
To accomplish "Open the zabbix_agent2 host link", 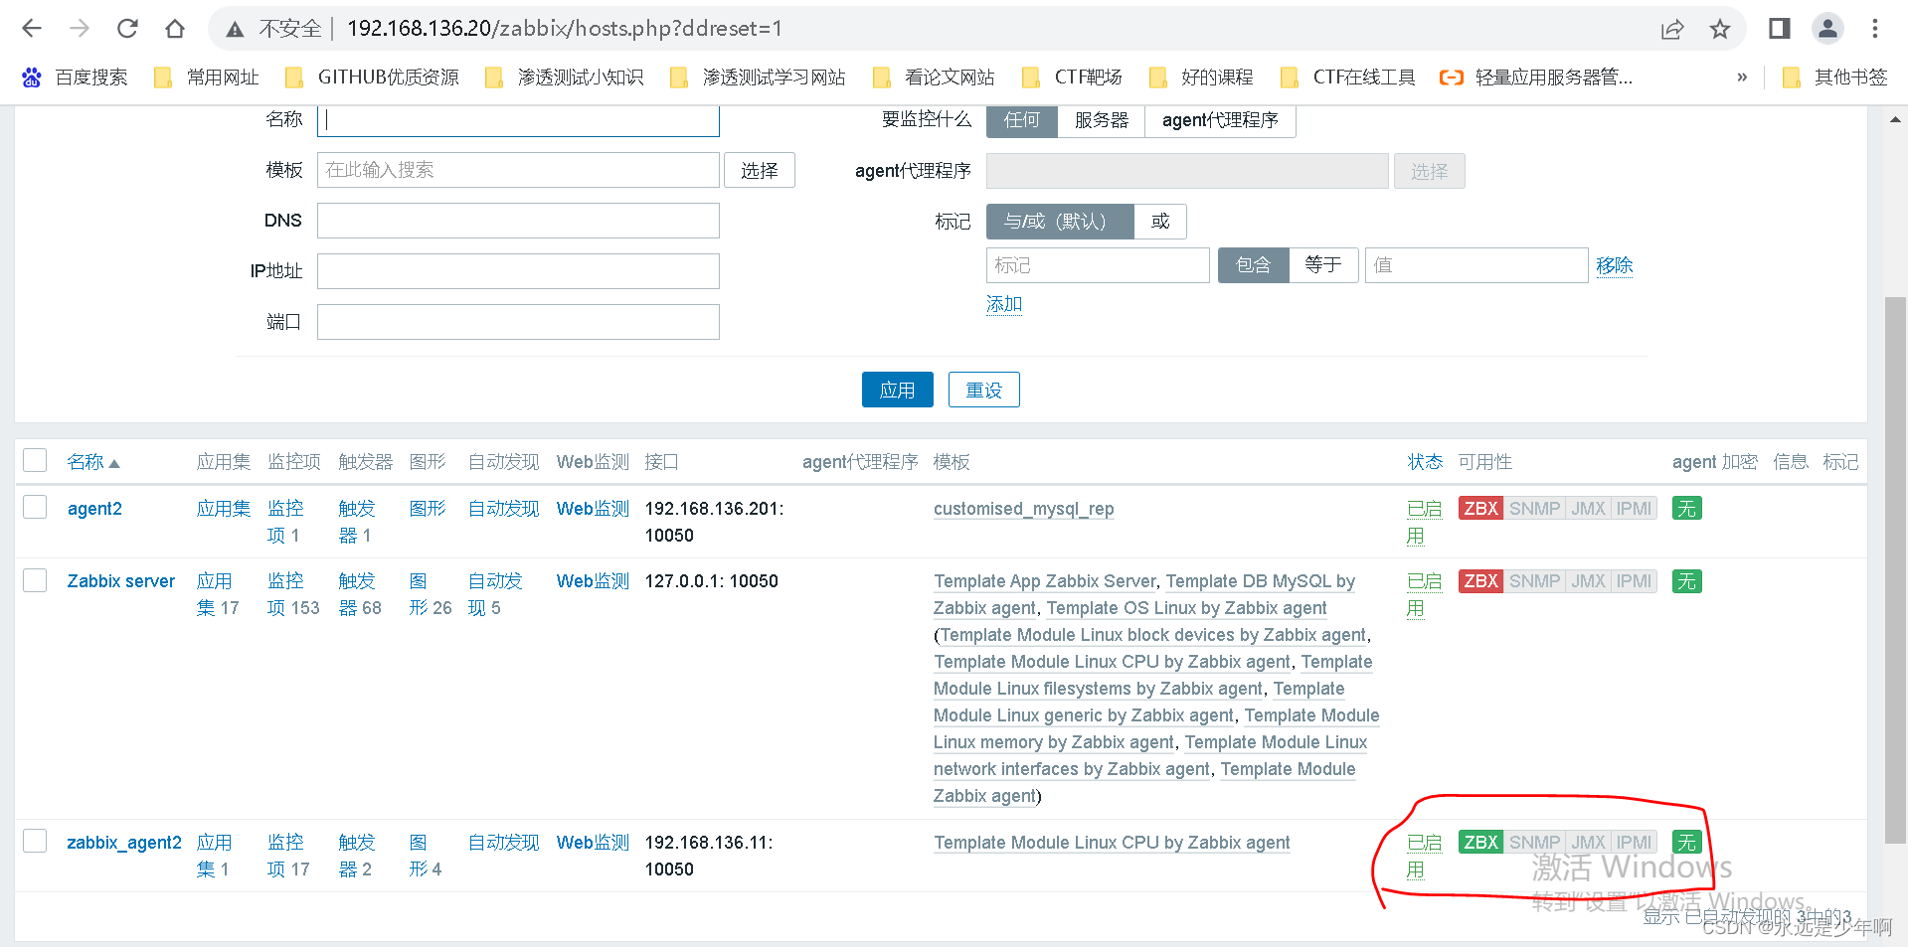I will click(x=124, y=843).
